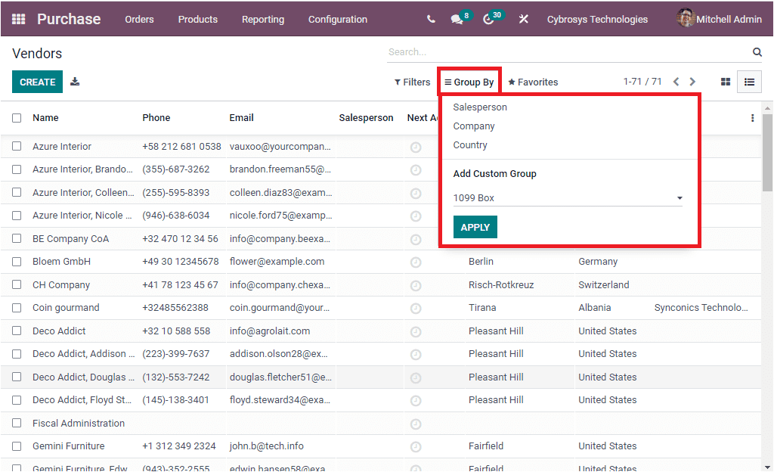The width and height of the screenshot is (774, 472).
Task: Open the developer tools wrench icon
Action: coord(524,19)
